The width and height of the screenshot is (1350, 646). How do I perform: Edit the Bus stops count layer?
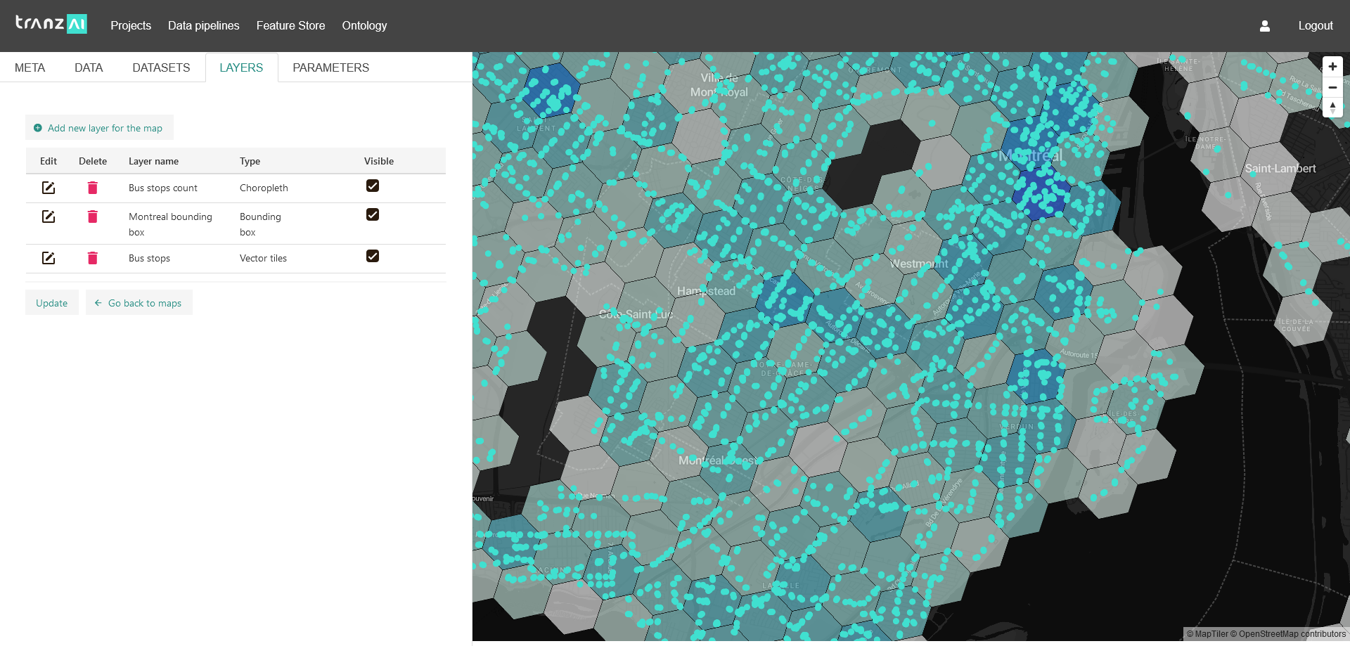(x=49, y=188)
